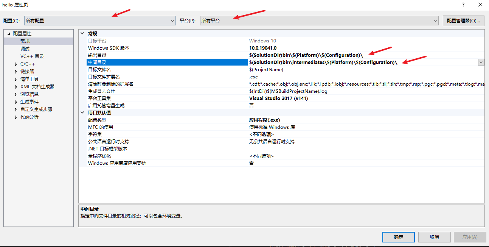The height and width of the screenshot is (247, 489).
Task: Select the 清除时要删除的扩展名 property row
Action: 286,84
